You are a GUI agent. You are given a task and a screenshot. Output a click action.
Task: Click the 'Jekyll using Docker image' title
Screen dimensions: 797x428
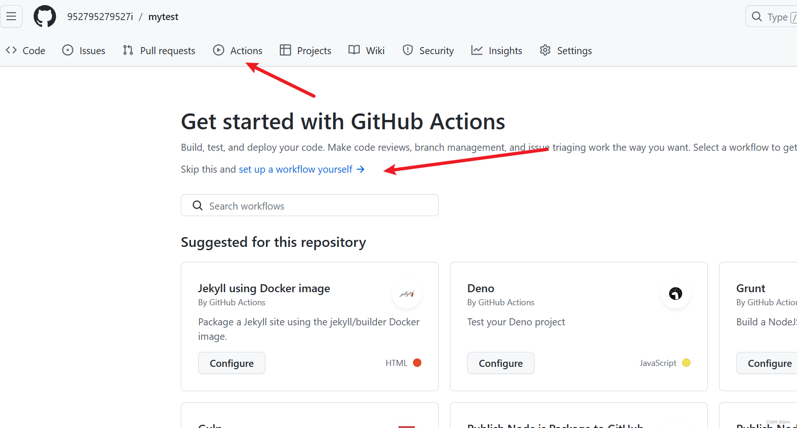click(264, 288)
